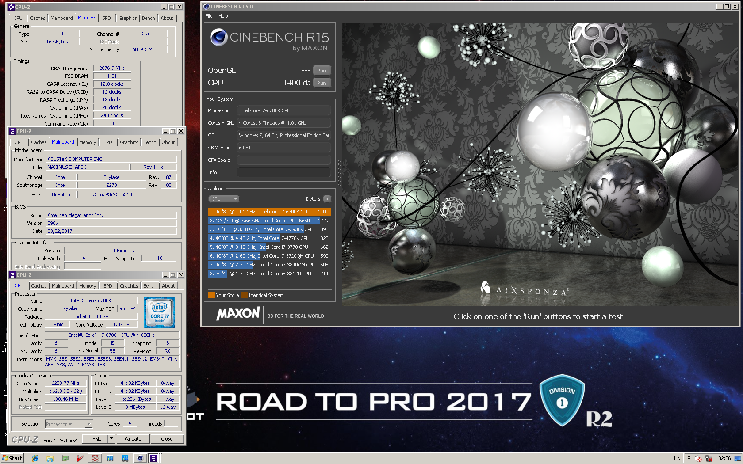Open the Ranking CPU dropdown
This screenshot has height=464, width=743.
coord(224,199)
